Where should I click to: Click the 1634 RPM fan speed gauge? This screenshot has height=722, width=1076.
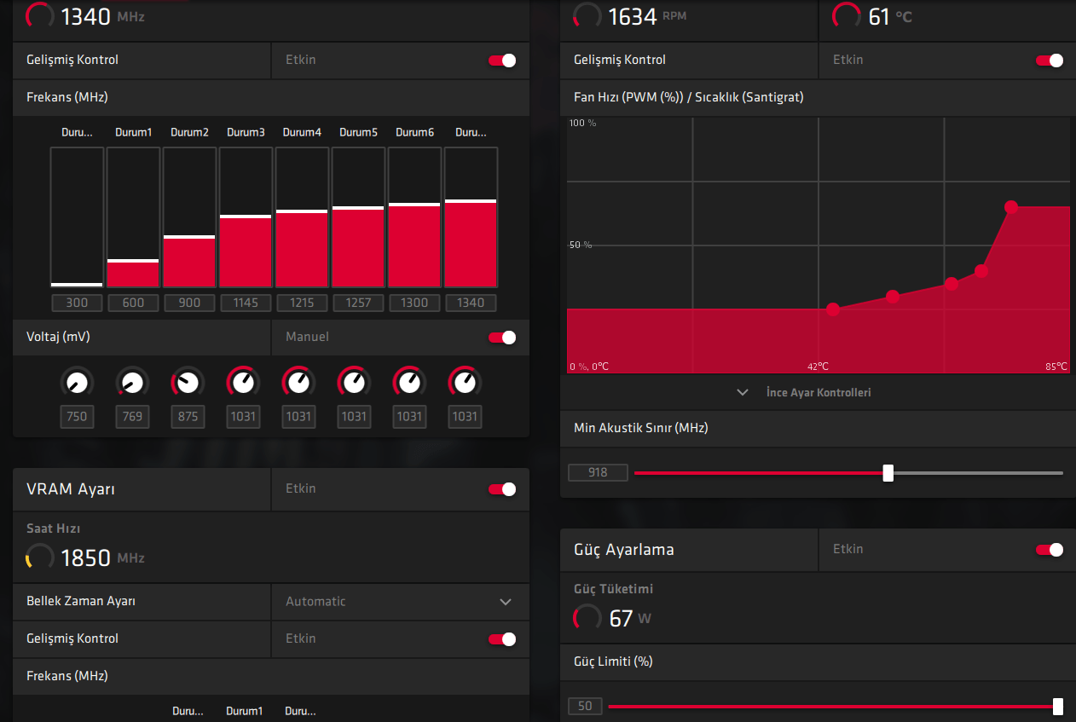click(x=587, y=15)
